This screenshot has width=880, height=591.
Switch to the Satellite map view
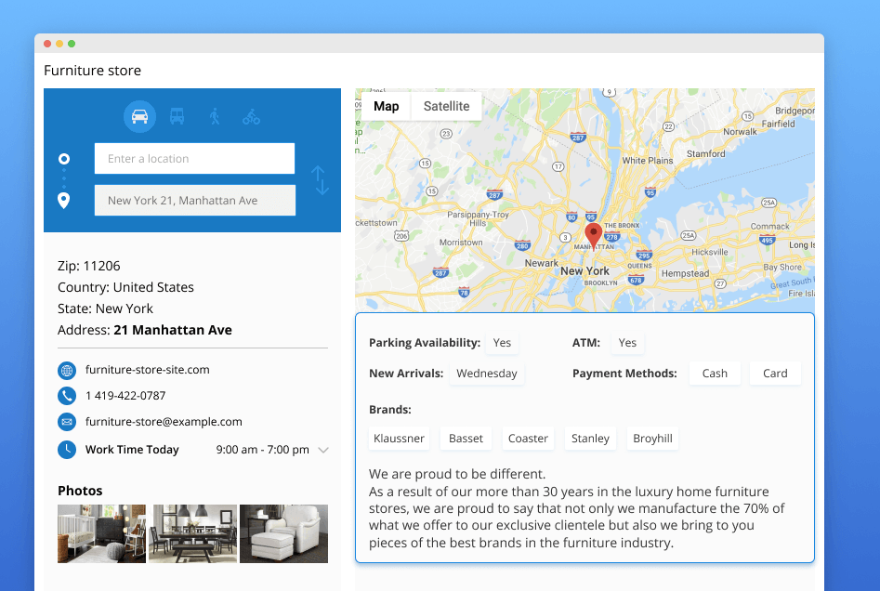pos(446,106)
